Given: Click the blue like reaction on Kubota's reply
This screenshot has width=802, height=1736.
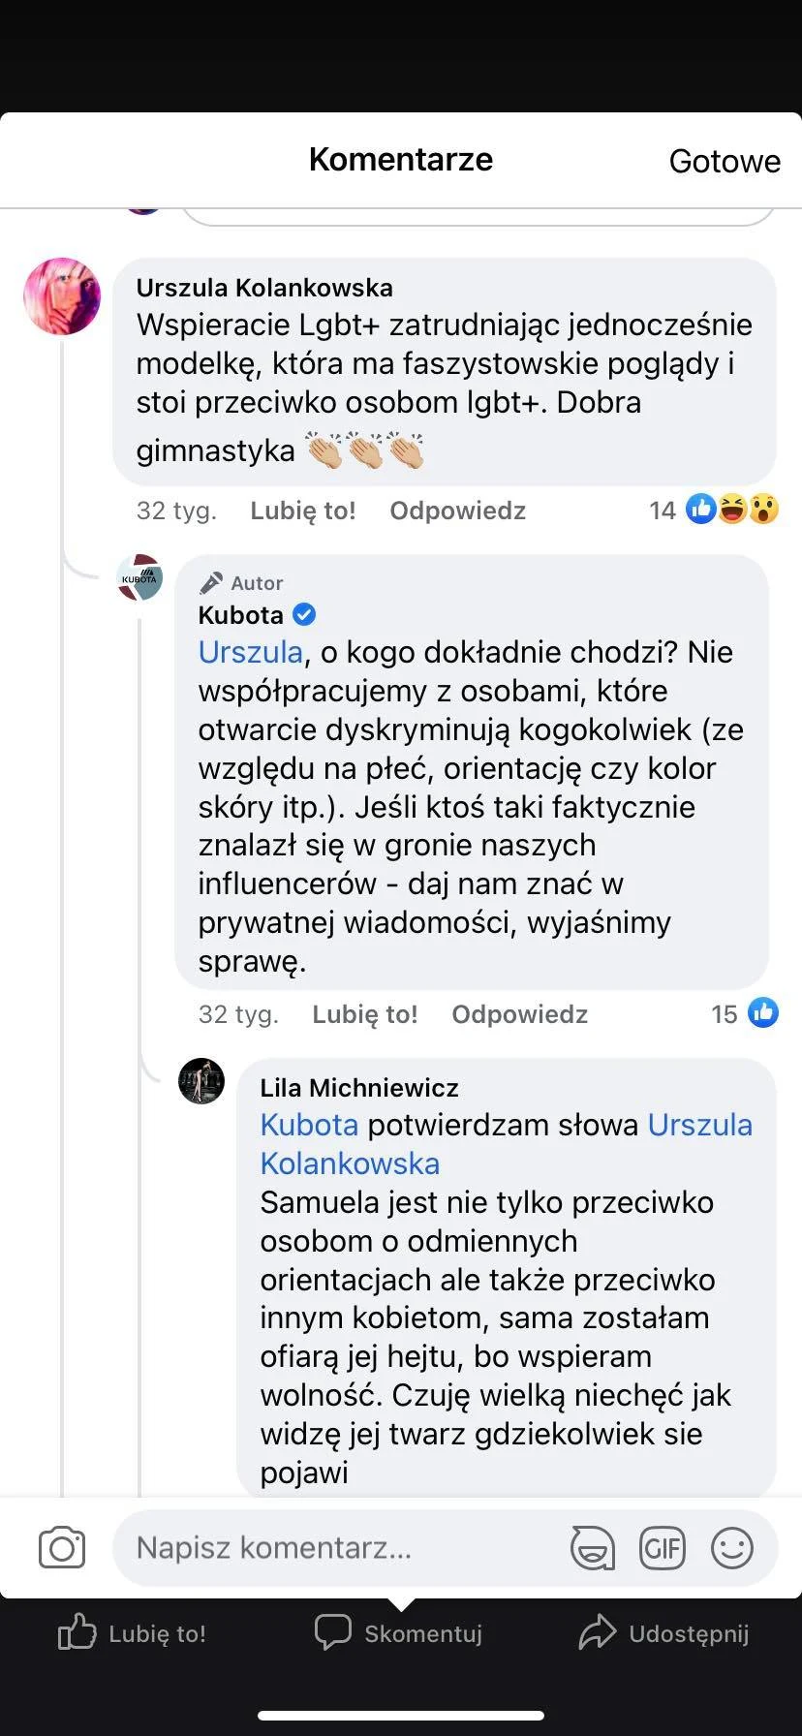Looking at the screenshot, I should [763, 1013].
